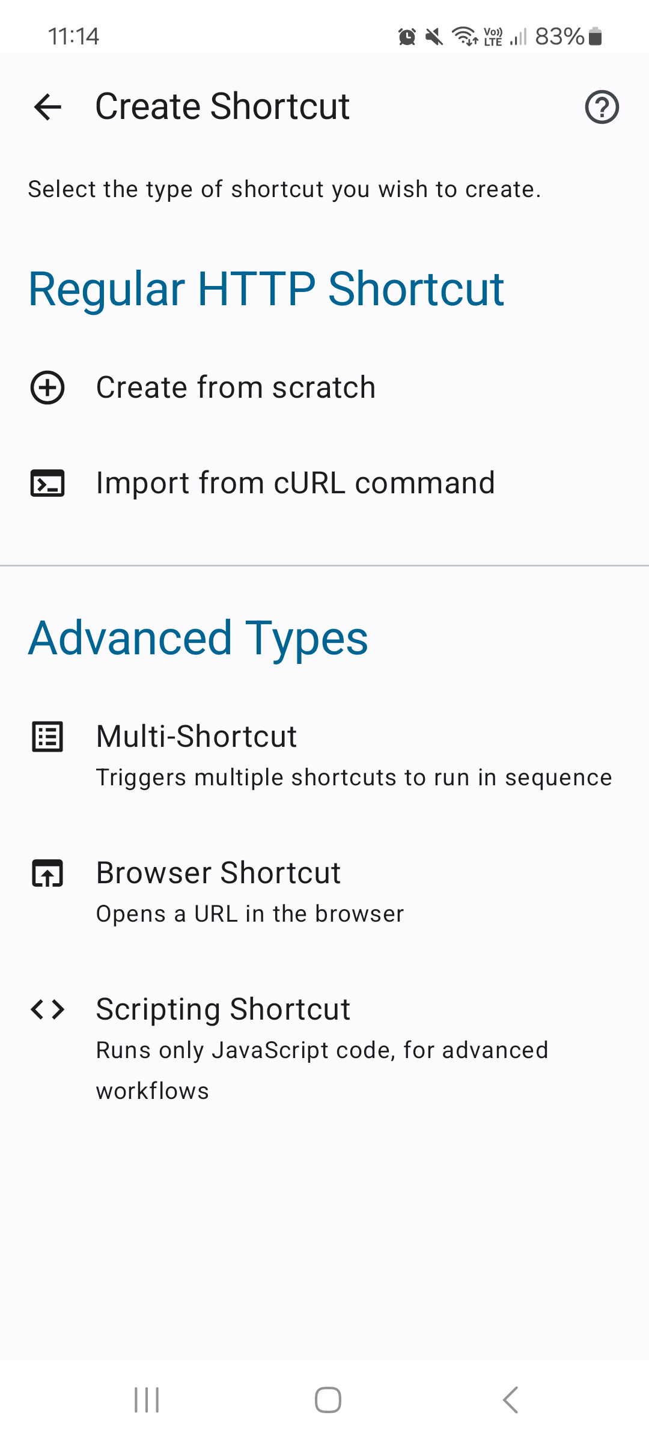Click the terminal icon beside Import from cURL
This screenshot has height=1442, width=649.
point(47,482)
